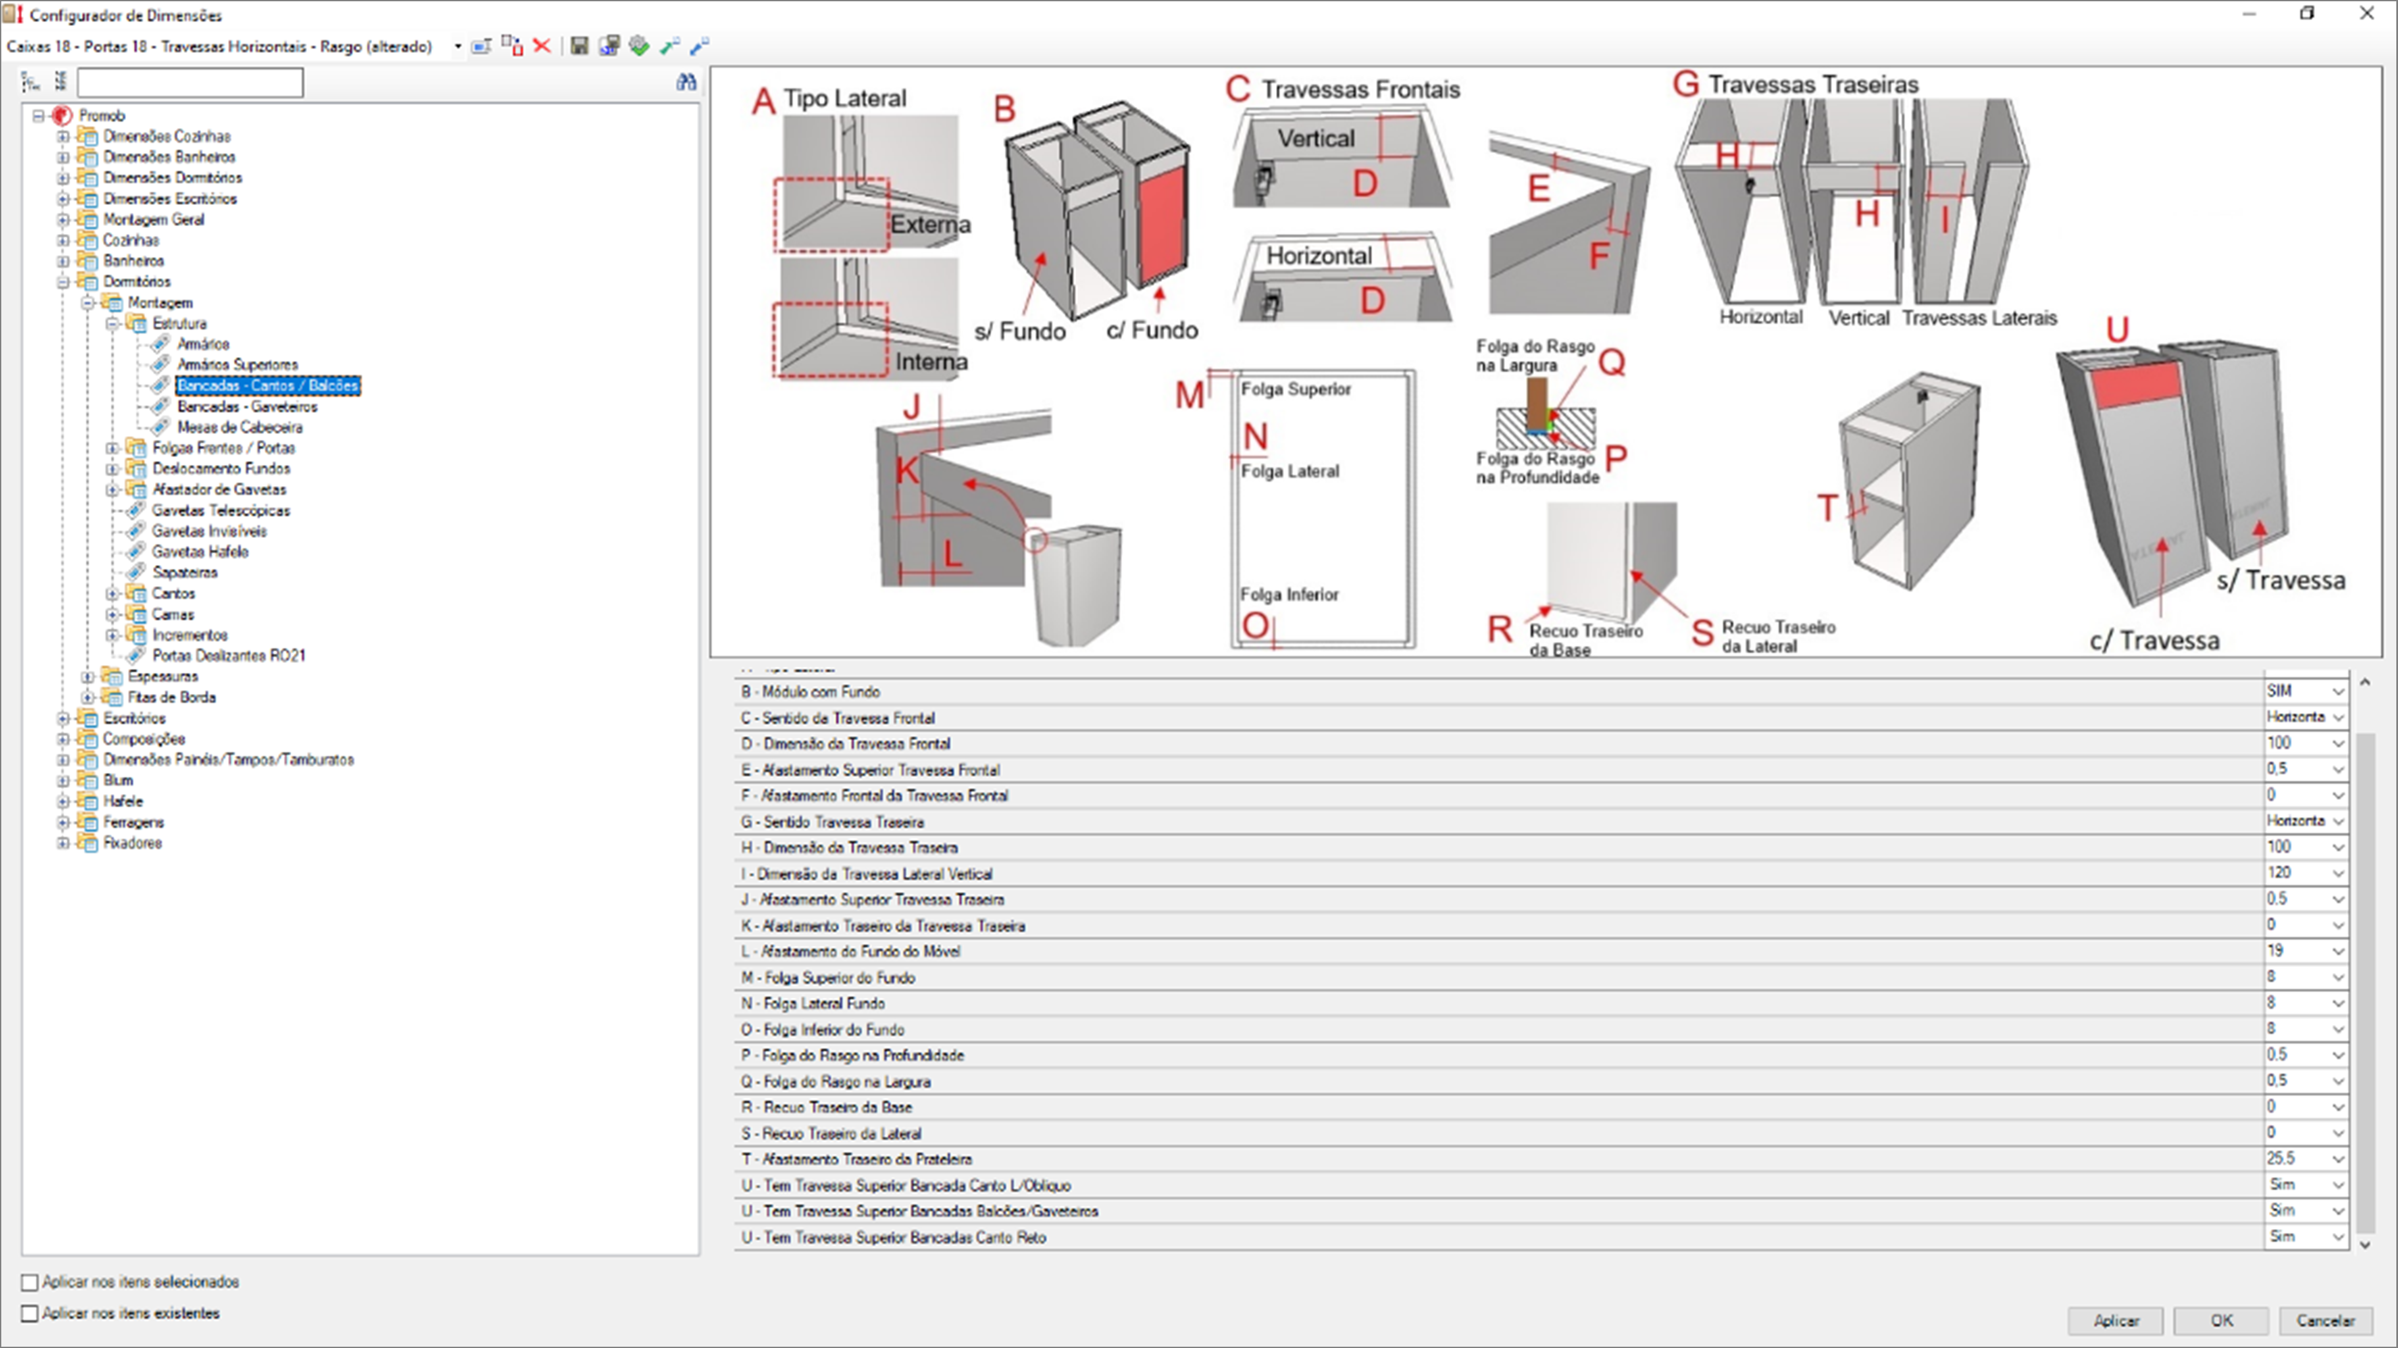Delete configuration with the red X icon
Screen dimensions: 2398x1348
pyautogui.click(x=542, y=46)
